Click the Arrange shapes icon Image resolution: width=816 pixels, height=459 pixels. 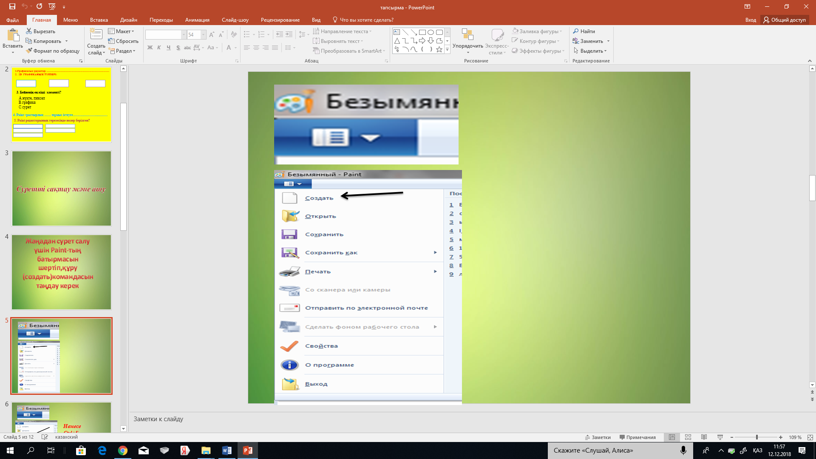[467, 35]
